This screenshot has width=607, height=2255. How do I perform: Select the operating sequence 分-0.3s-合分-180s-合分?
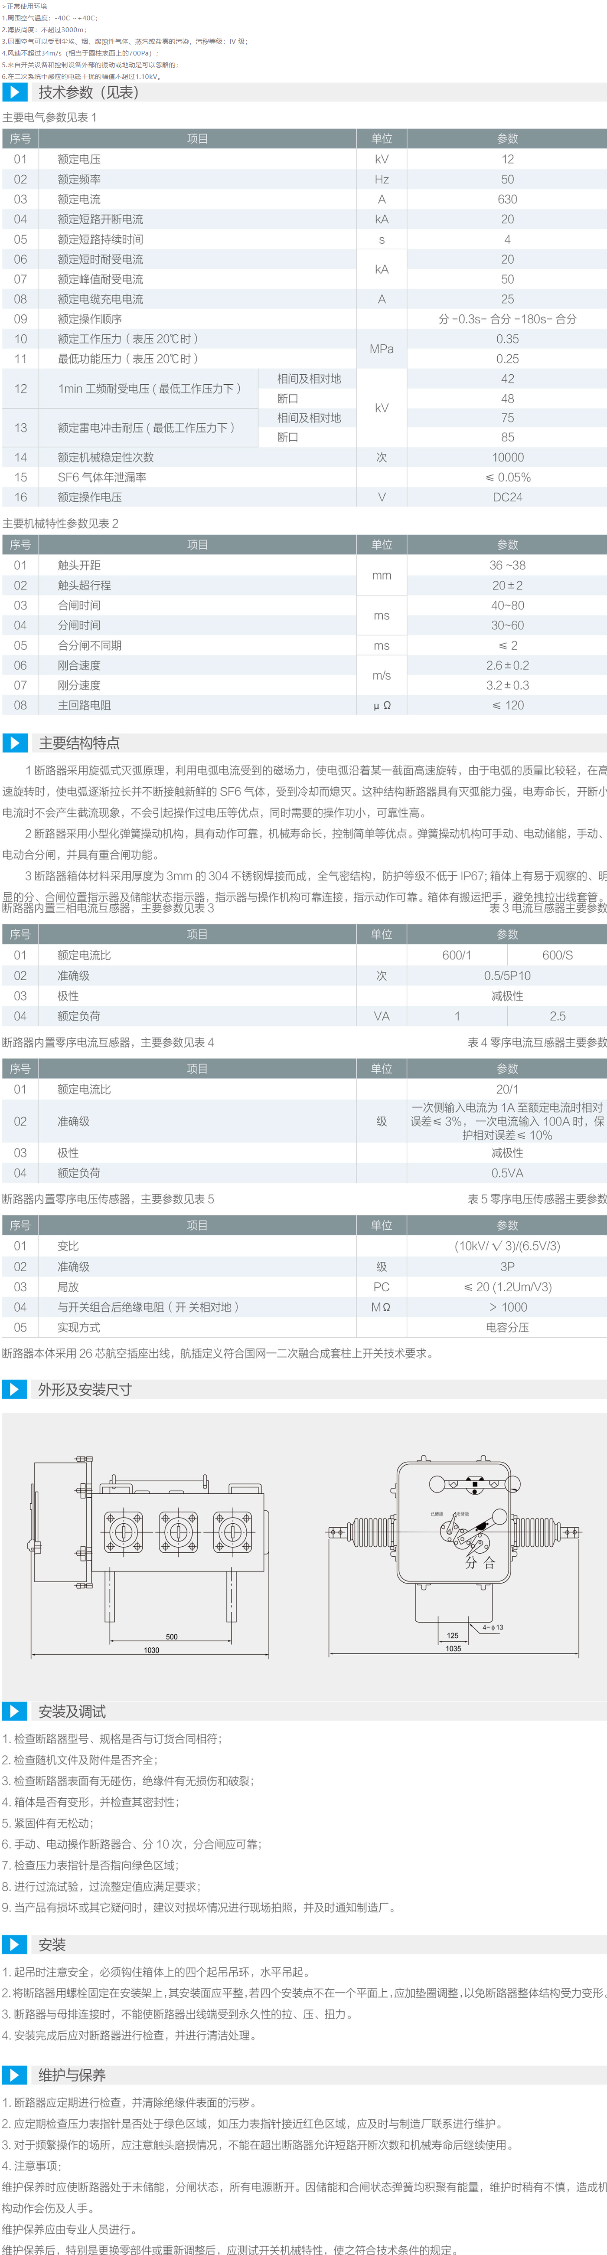507,319
